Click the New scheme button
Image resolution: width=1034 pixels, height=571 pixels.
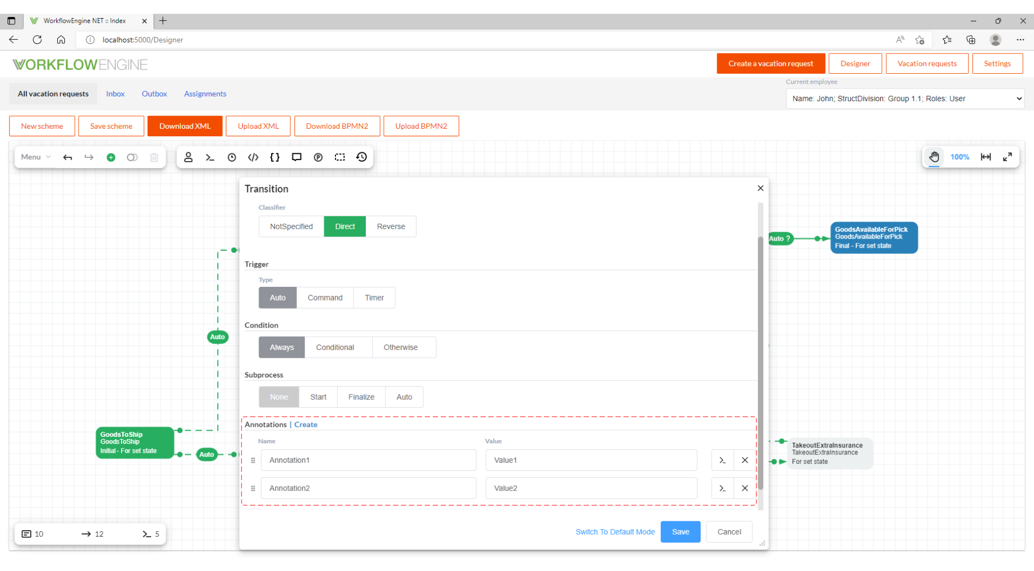pos(42,126)
